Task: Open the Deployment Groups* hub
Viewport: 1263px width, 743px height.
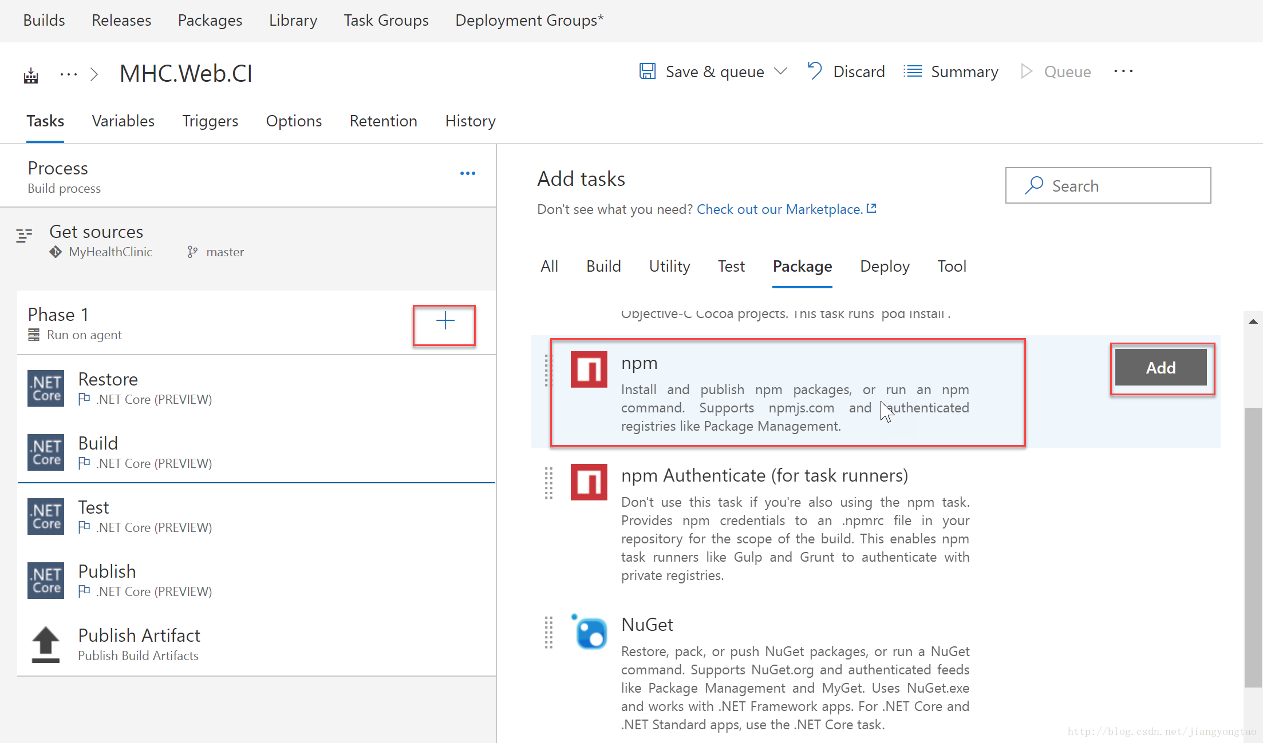Action: click(x=530, y=20)
